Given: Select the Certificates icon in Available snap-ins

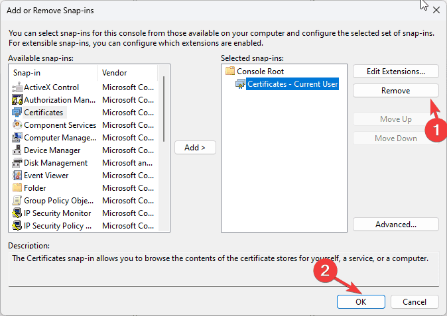Looking at the screenshot, I should point(17,113).
